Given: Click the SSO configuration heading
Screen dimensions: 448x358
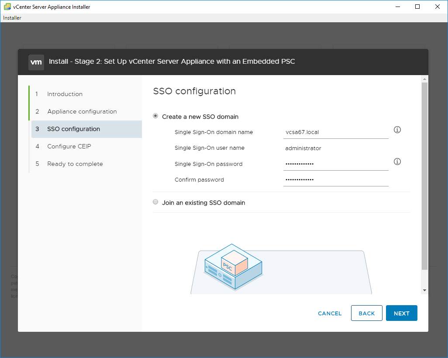Looking at the screenshot, I should (x=195, y=91).
